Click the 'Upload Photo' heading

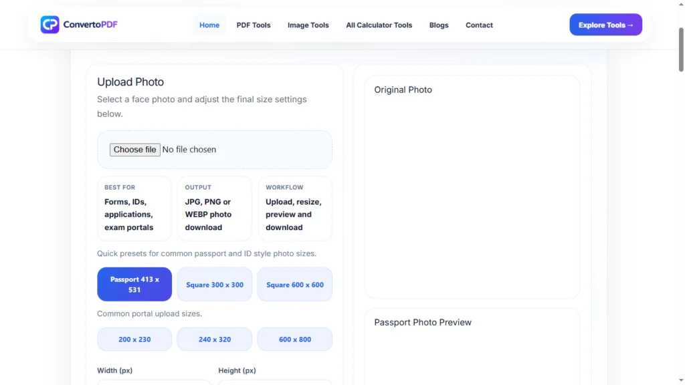click(x=130, y=82)
